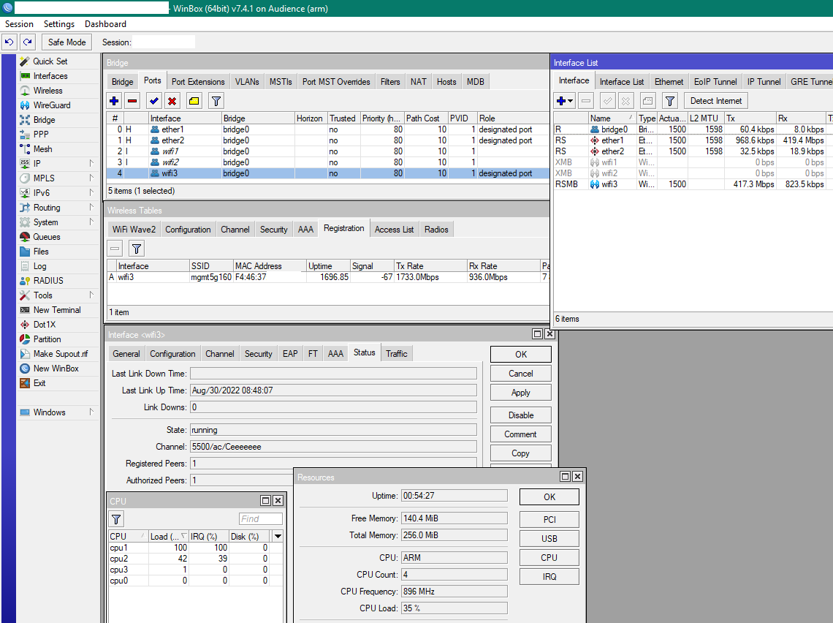Open WireGuard from the sidebar
Screen dimensions: 833x623
point(52,105)
